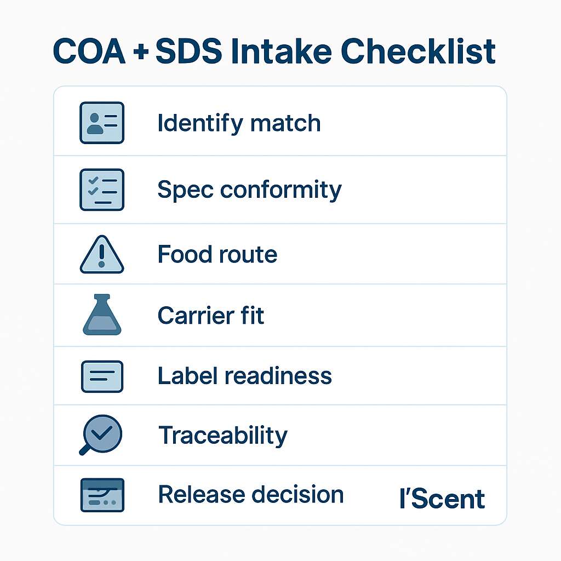
Task: Click the label card icon beside Label readiness
Action: [x=102, y=376]
